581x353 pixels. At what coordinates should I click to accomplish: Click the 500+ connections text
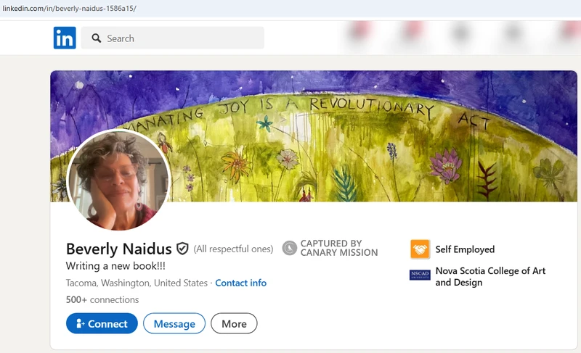[102, 299]
